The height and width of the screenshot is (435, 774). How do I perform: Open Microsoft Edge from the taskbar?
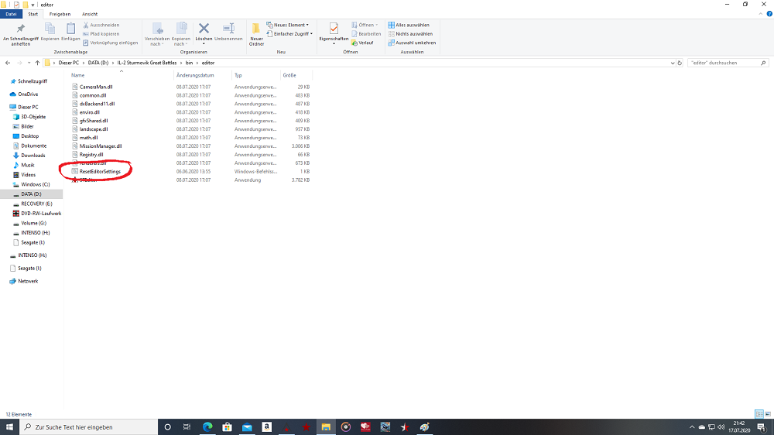(x=207, y=426)
